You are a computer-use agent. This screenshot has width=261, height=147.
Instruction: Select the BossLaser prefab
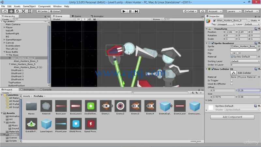click(61, 107)
